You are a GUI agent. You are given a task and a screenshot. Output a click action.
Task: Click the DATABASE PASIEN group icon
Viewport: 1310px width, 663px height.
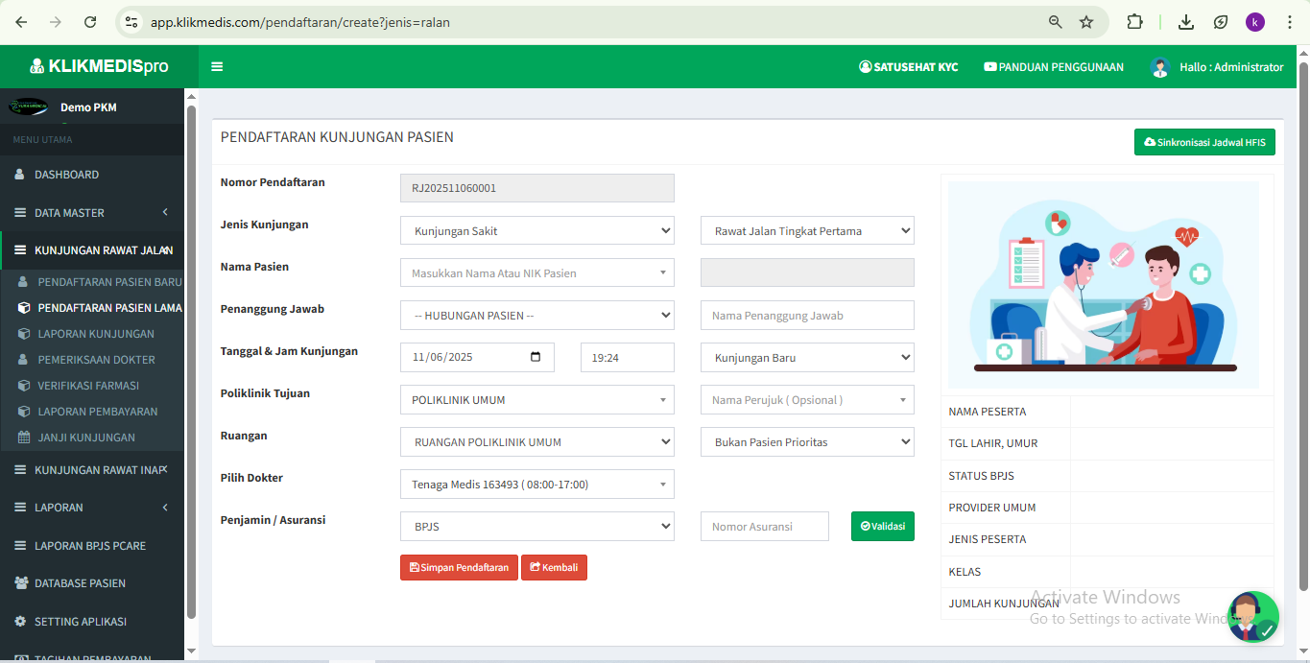tap(20, 583)
